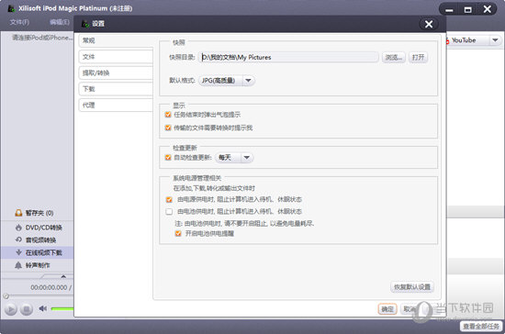
Task: Open the 代理 settings tab
Action: click(116, 105)
